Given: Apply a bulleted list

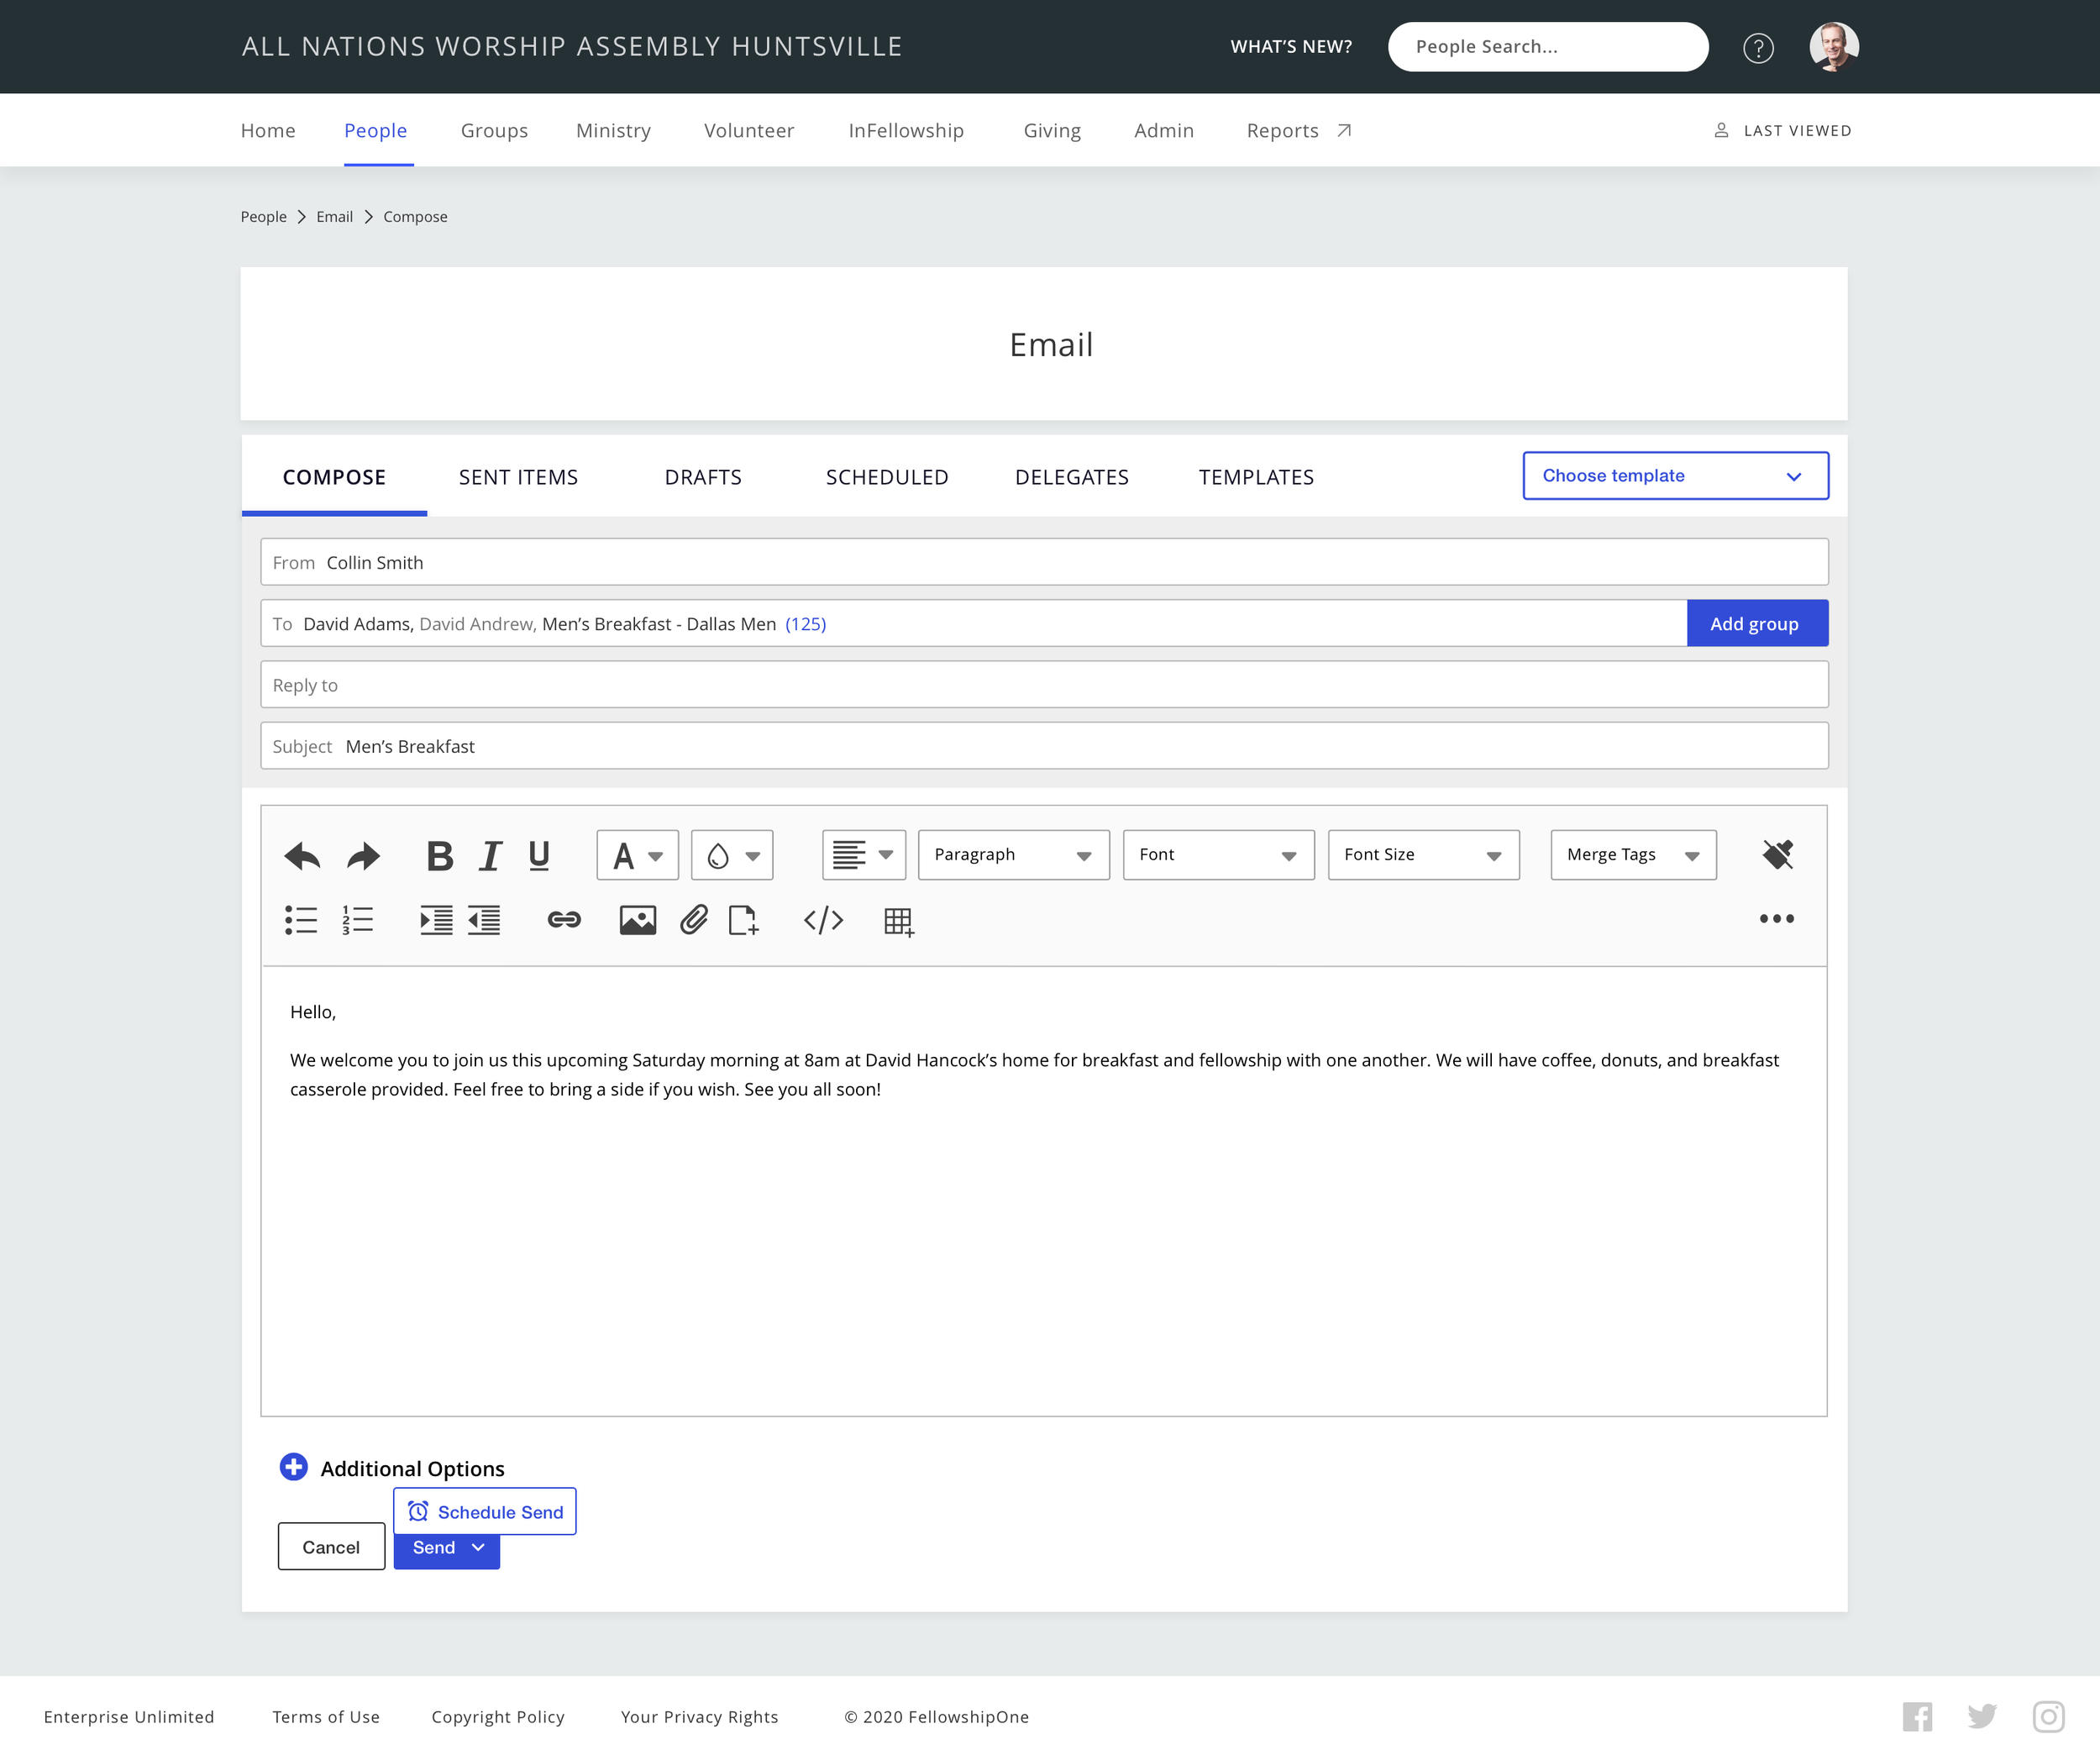Looking at the screenshot, I should (x=300, y=921).
